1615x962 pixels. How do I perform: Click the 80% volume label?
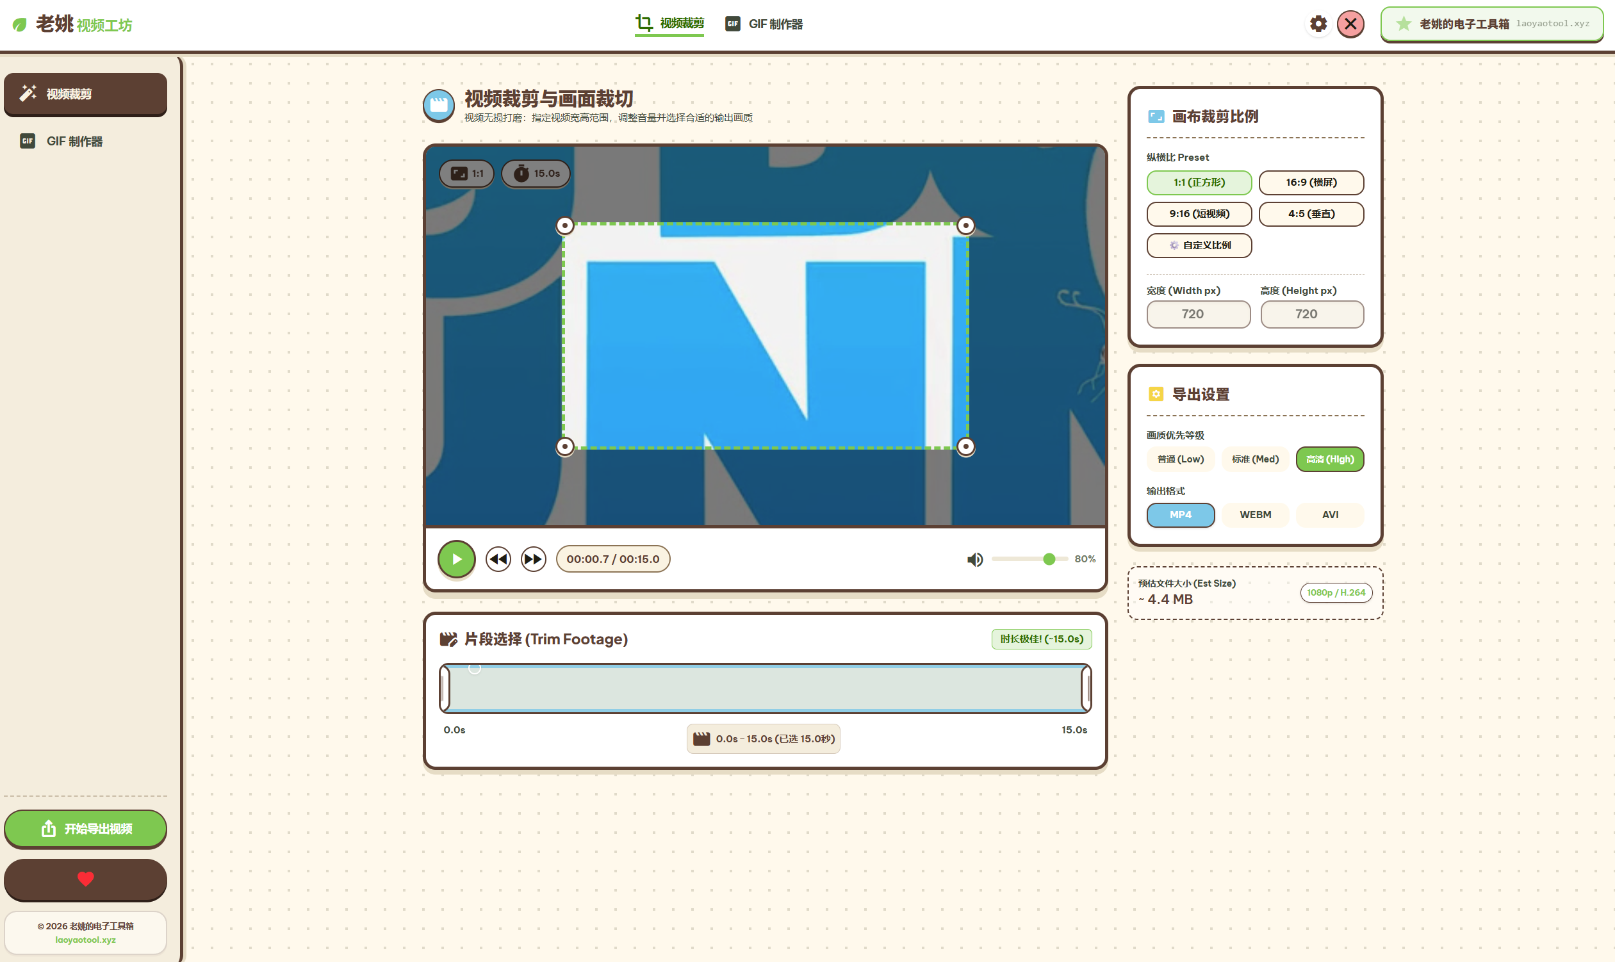pyautogui.click(x=1085, y=558)
